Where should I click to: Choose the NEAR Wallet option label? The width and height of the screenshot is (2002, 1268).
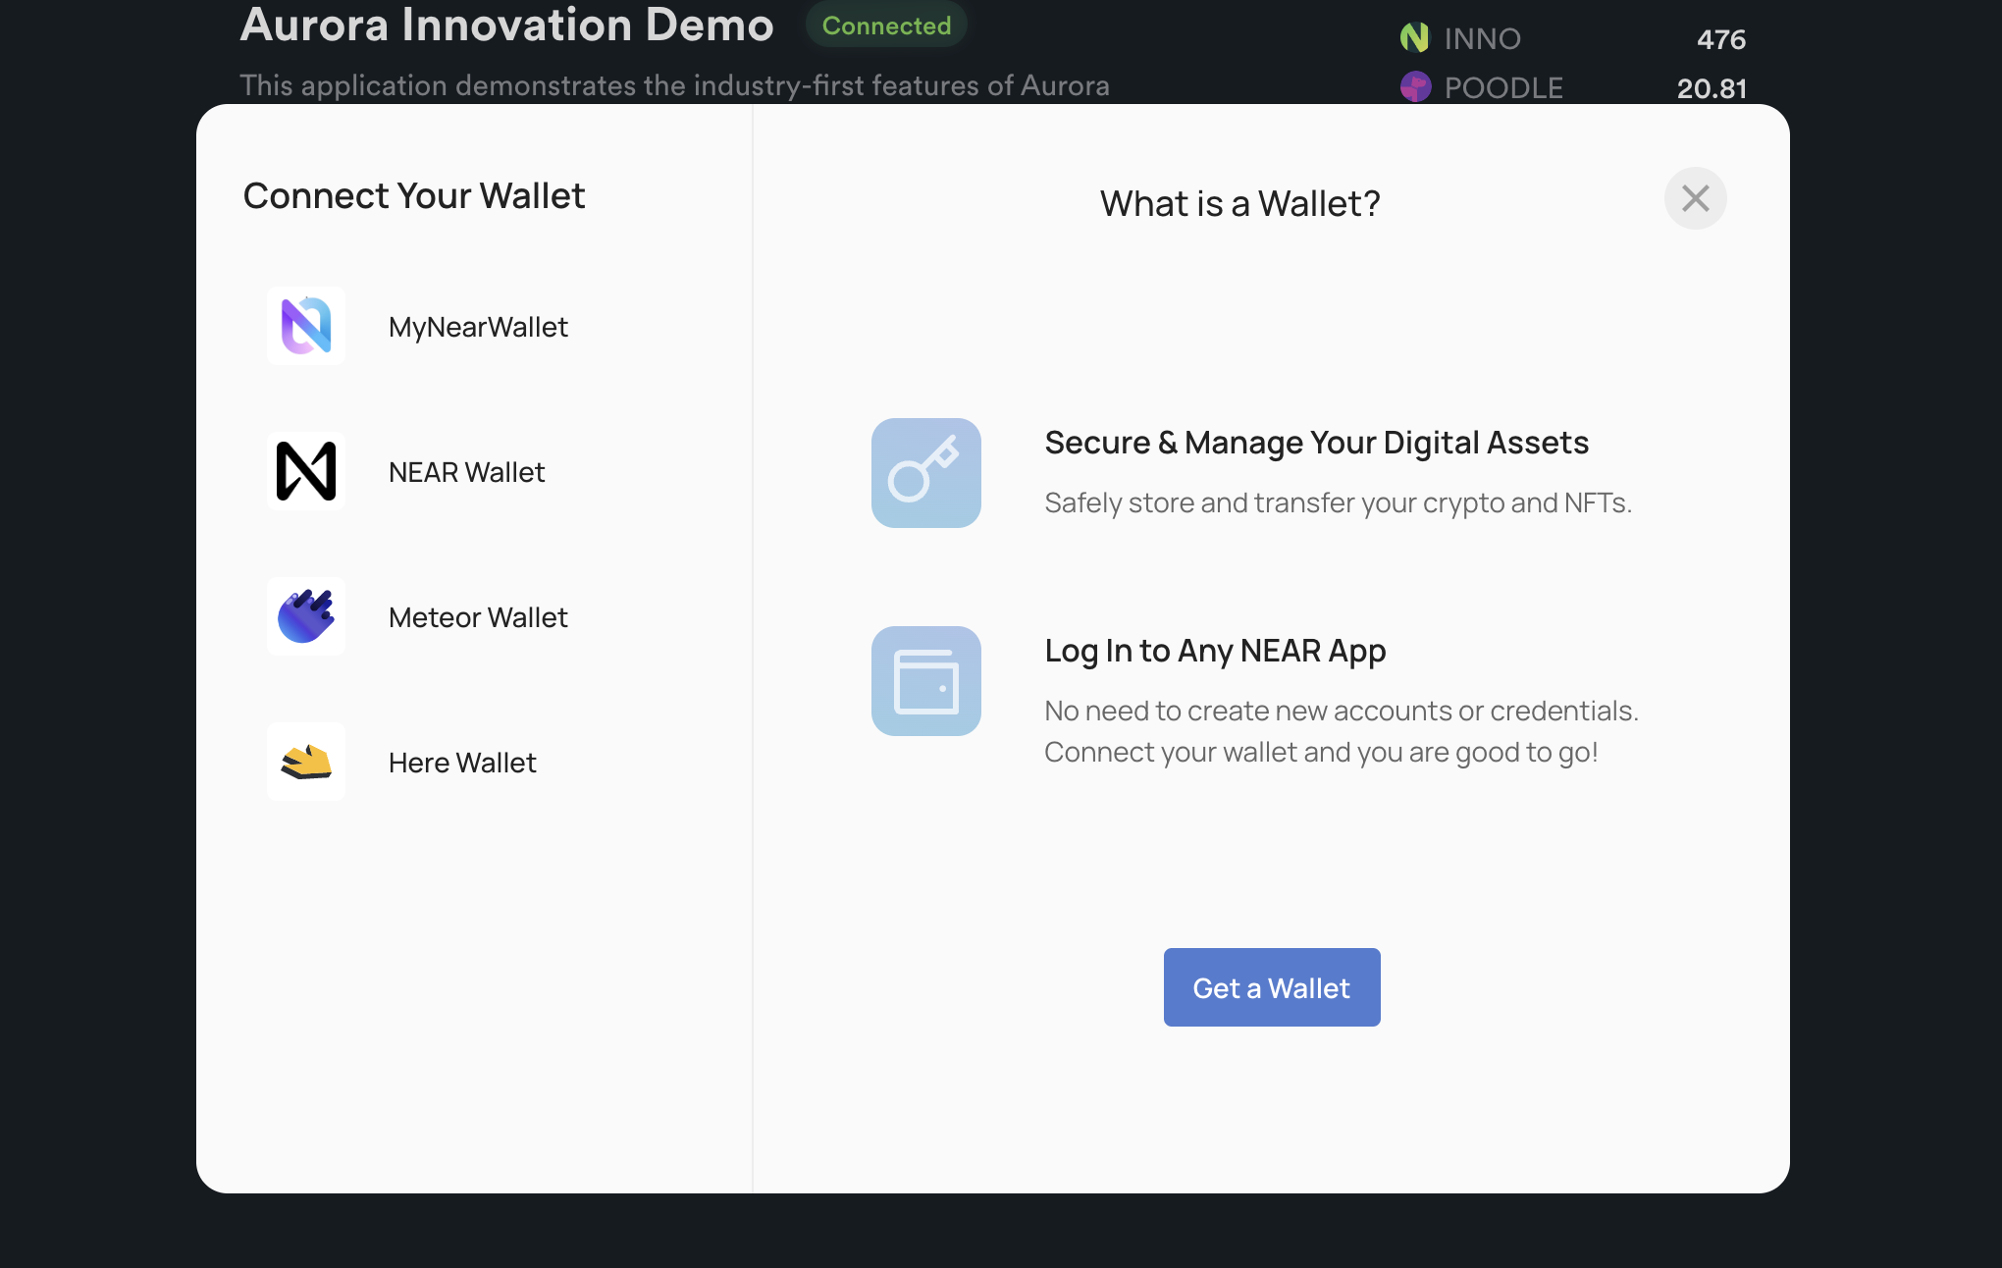point(466,472)
